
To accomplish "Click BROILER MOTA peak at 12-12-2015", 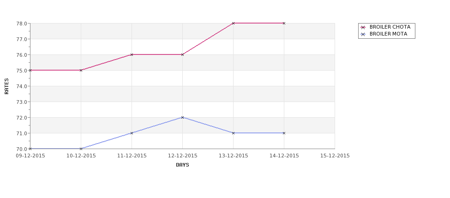I will tap(182, 117).
